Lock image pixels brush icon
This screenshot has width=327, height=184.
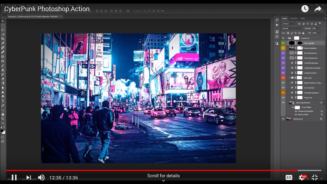pos(292,33)
